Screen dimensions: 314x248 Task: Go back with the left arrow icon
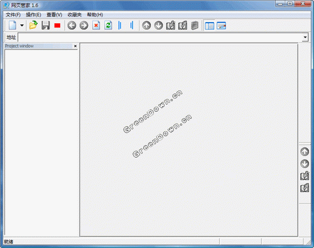tap(72, 26)
